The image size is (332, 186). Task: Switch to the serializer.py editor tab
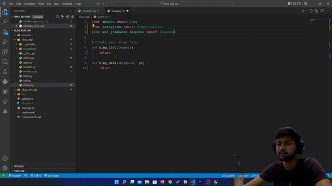pyautogui.click(x=90, y=11)
